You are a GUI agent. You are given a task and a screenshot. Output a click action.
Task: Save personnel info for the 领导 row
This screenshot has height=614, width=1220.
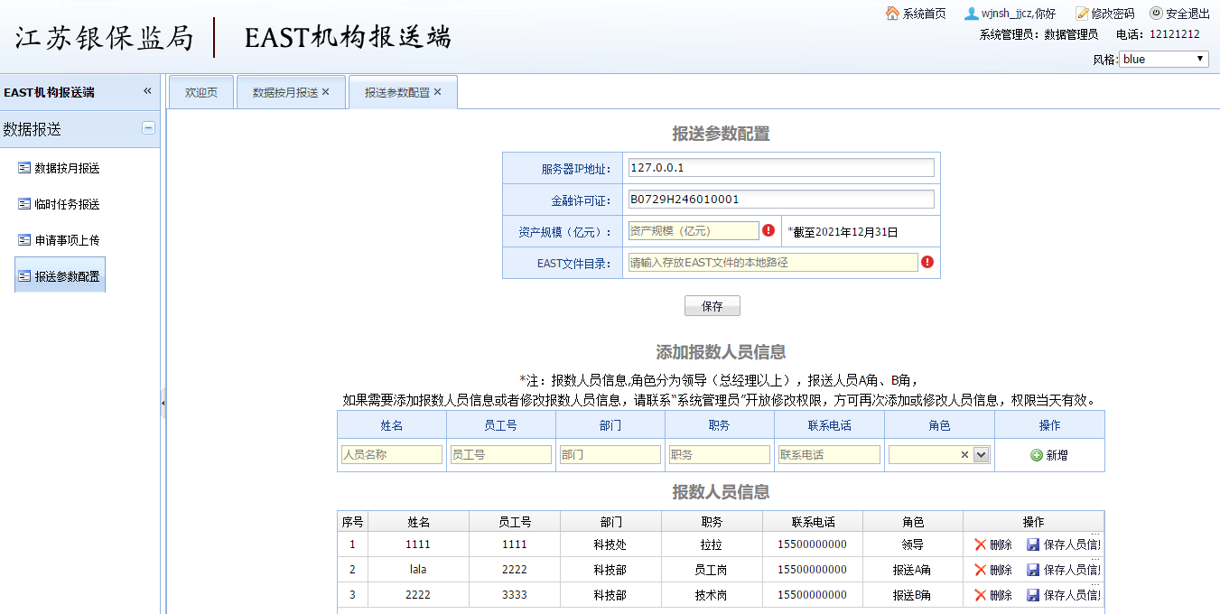(1064, 544)
